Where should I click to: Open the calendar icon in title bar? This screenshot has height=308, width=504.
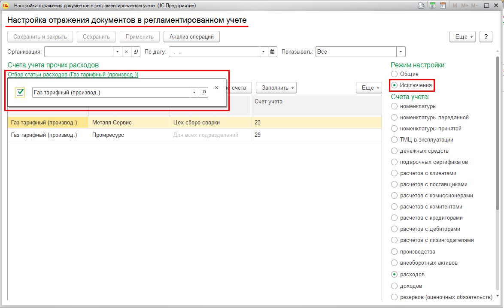(443, 6)
